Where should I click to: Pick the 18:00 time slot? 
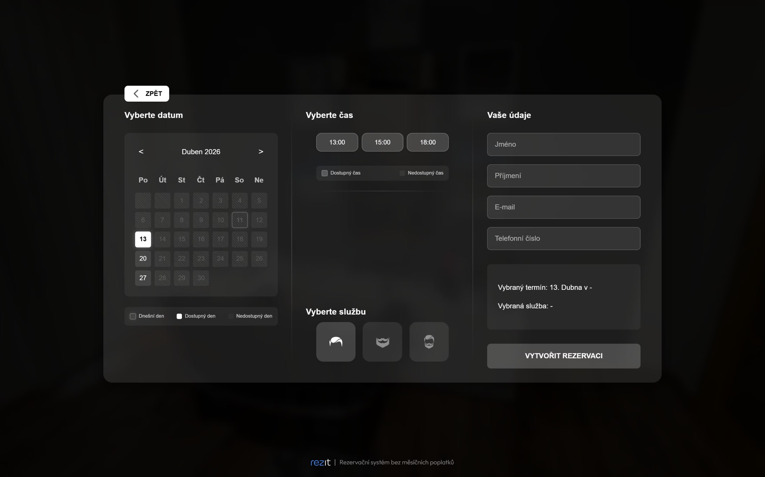427,142
